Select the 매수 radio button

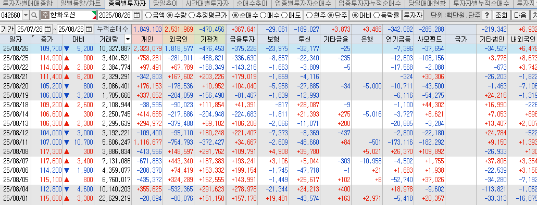tap(263, 16)
